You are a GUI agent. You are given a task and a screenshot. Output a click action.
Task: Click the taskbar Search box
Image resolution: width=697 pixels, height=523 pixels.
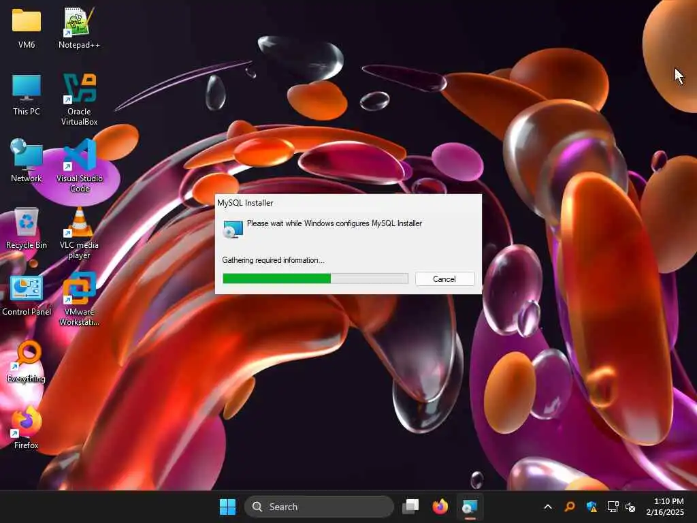319,507
